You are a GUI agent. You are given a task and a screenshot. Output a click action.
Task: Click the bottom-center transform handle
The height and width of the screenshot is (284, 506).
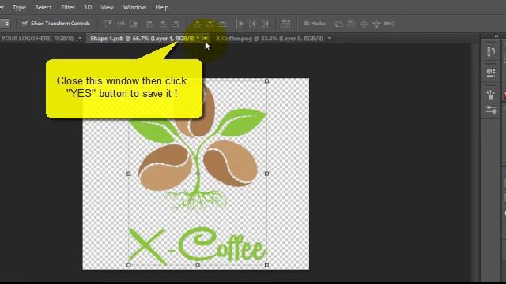pos(198,265)
